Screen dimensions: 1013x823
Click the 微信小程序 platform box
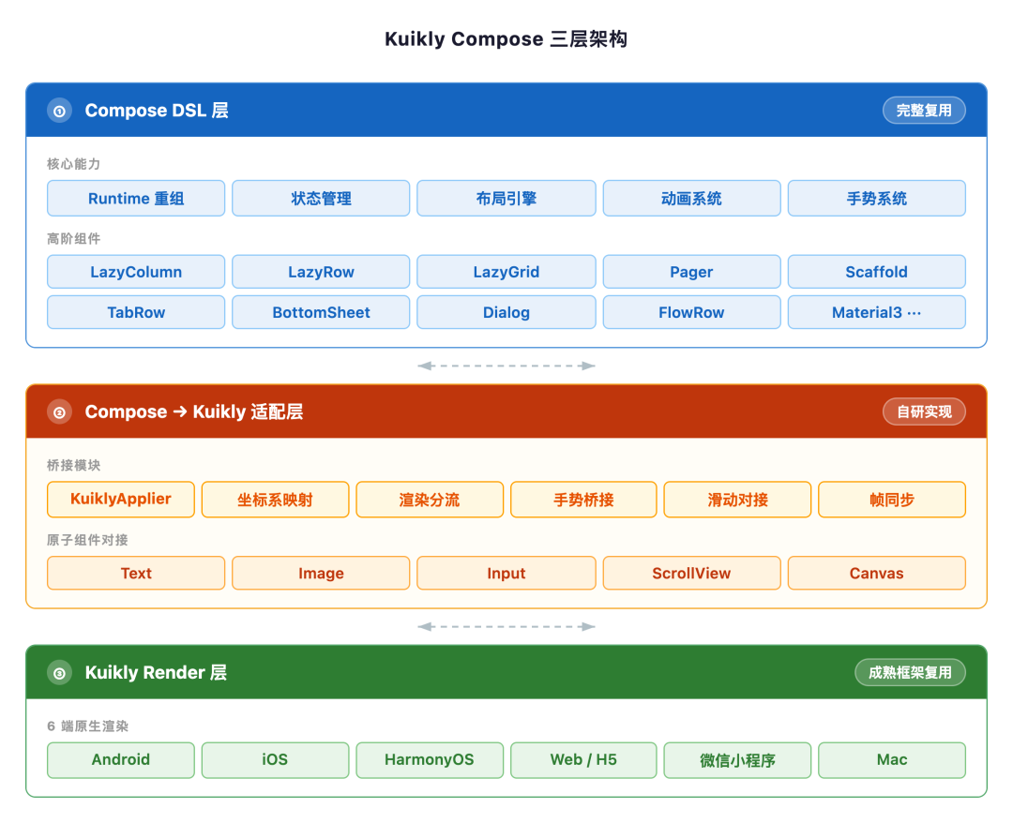(x=737, y=760)
